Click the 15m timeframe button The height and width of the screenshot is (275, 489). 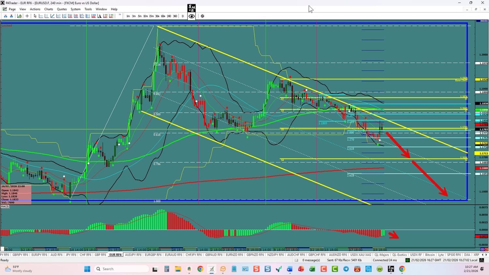point(151,16)
